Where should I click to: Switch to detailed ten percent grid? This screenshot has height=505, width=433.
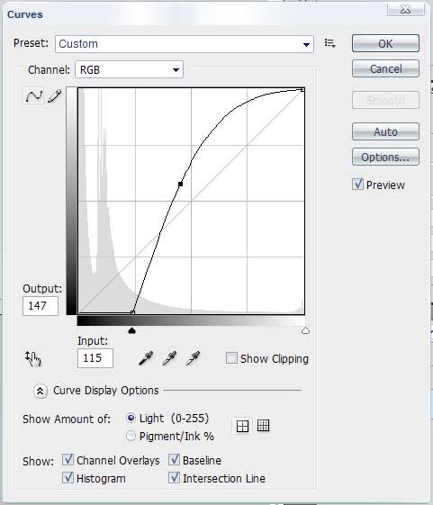(263, 426)
